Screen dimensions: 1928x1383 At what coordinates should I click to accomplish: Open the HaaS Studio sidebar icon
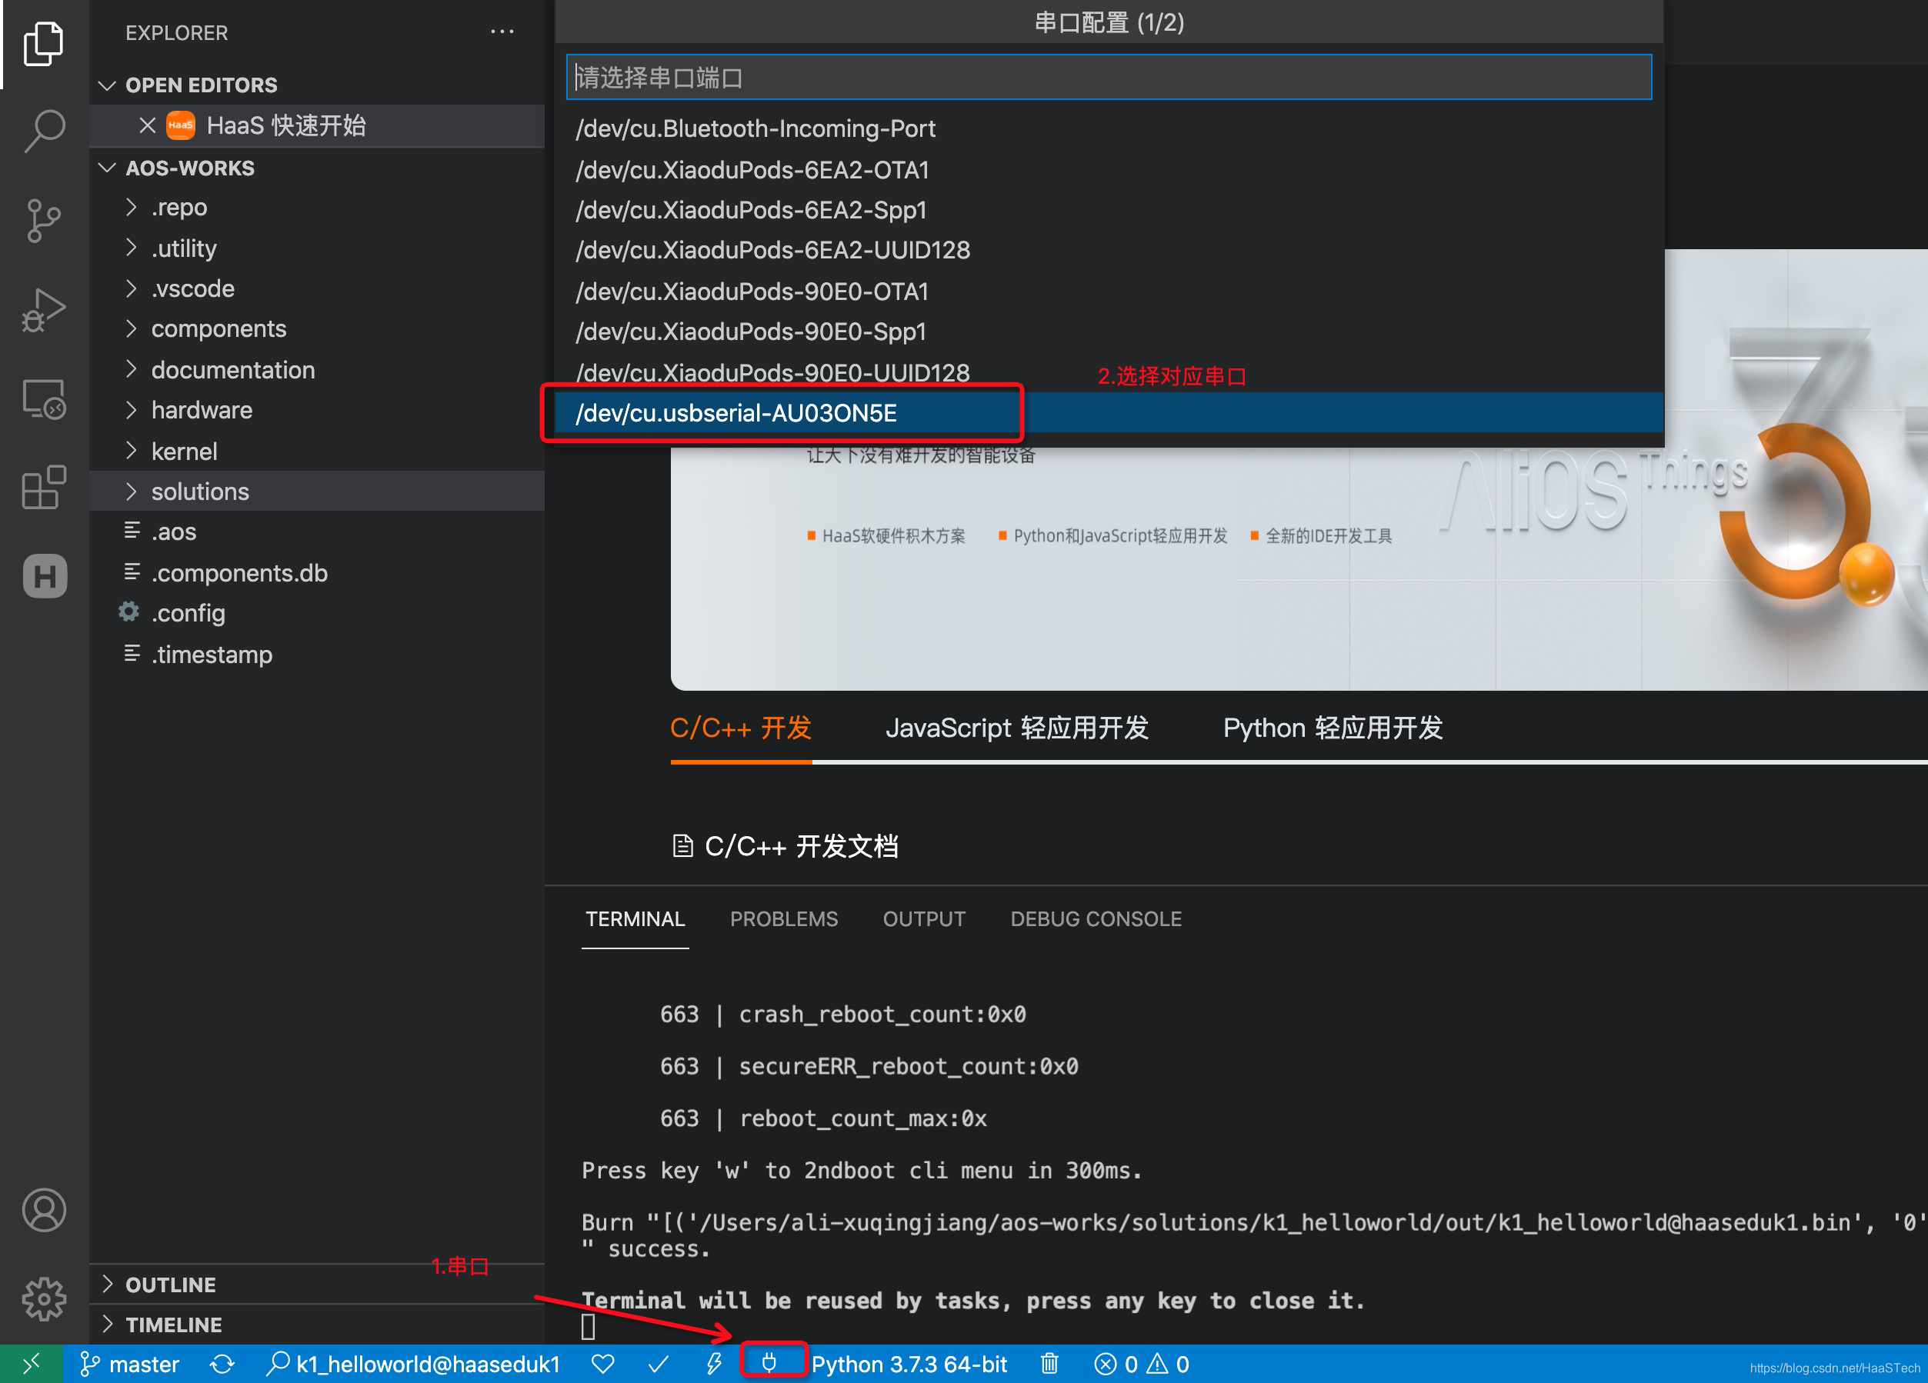click(x=44, y=576)
